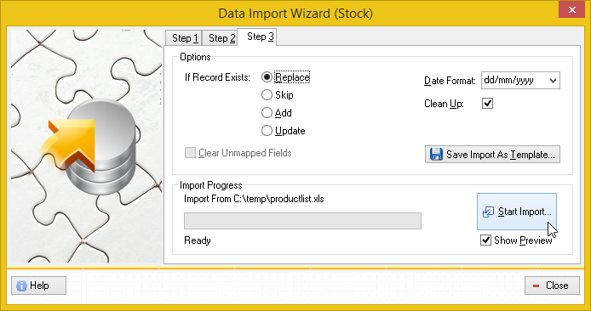Viewport: 591px width, 311px height.
Task: Click the blue info icon beside Help
Action: [21, 286]
